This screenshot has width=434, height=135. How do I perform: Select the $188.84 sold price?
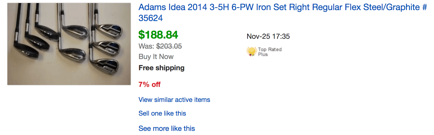(158, 35)
